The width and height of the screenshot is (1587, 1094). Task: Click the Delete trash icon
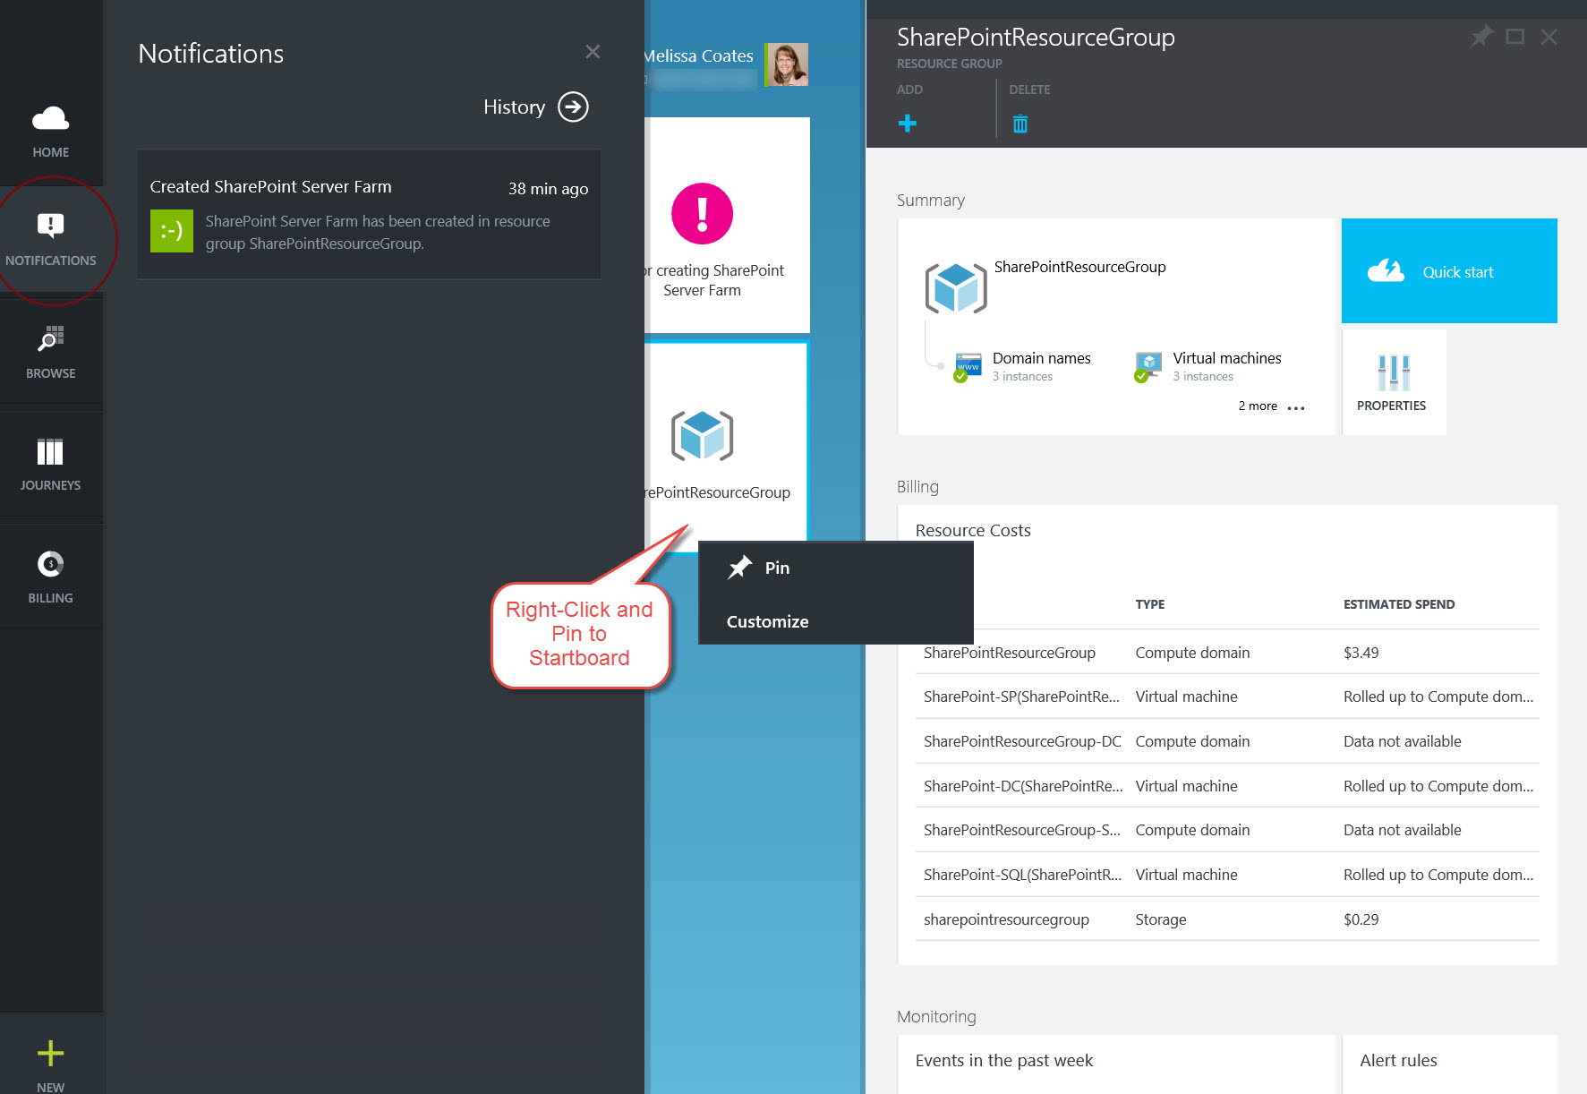click(x=1020, y=124)
